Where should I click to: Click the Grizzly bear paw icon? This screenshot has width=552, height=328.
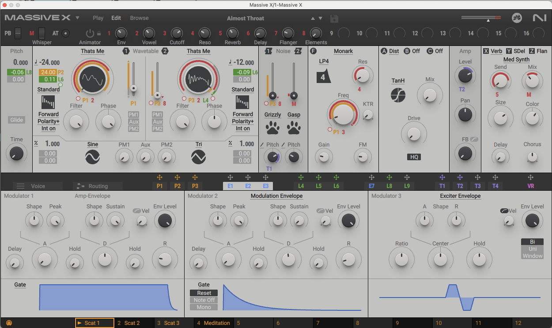[x=272, y=128]
